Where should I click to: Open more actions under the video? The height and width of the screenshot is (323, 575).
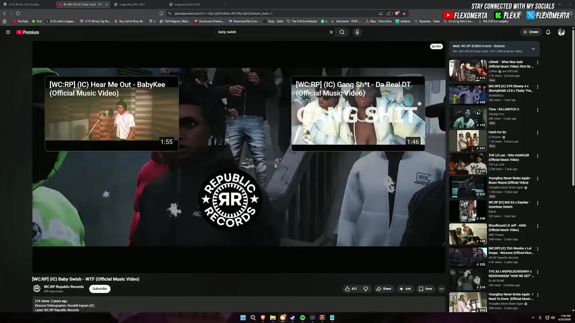coord(442,289)
